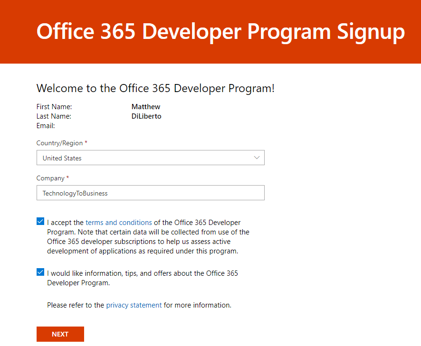The width and height of the screenshot is (421, 346).
Task: Open the terms and conditions link
Action: coord(119,223)
